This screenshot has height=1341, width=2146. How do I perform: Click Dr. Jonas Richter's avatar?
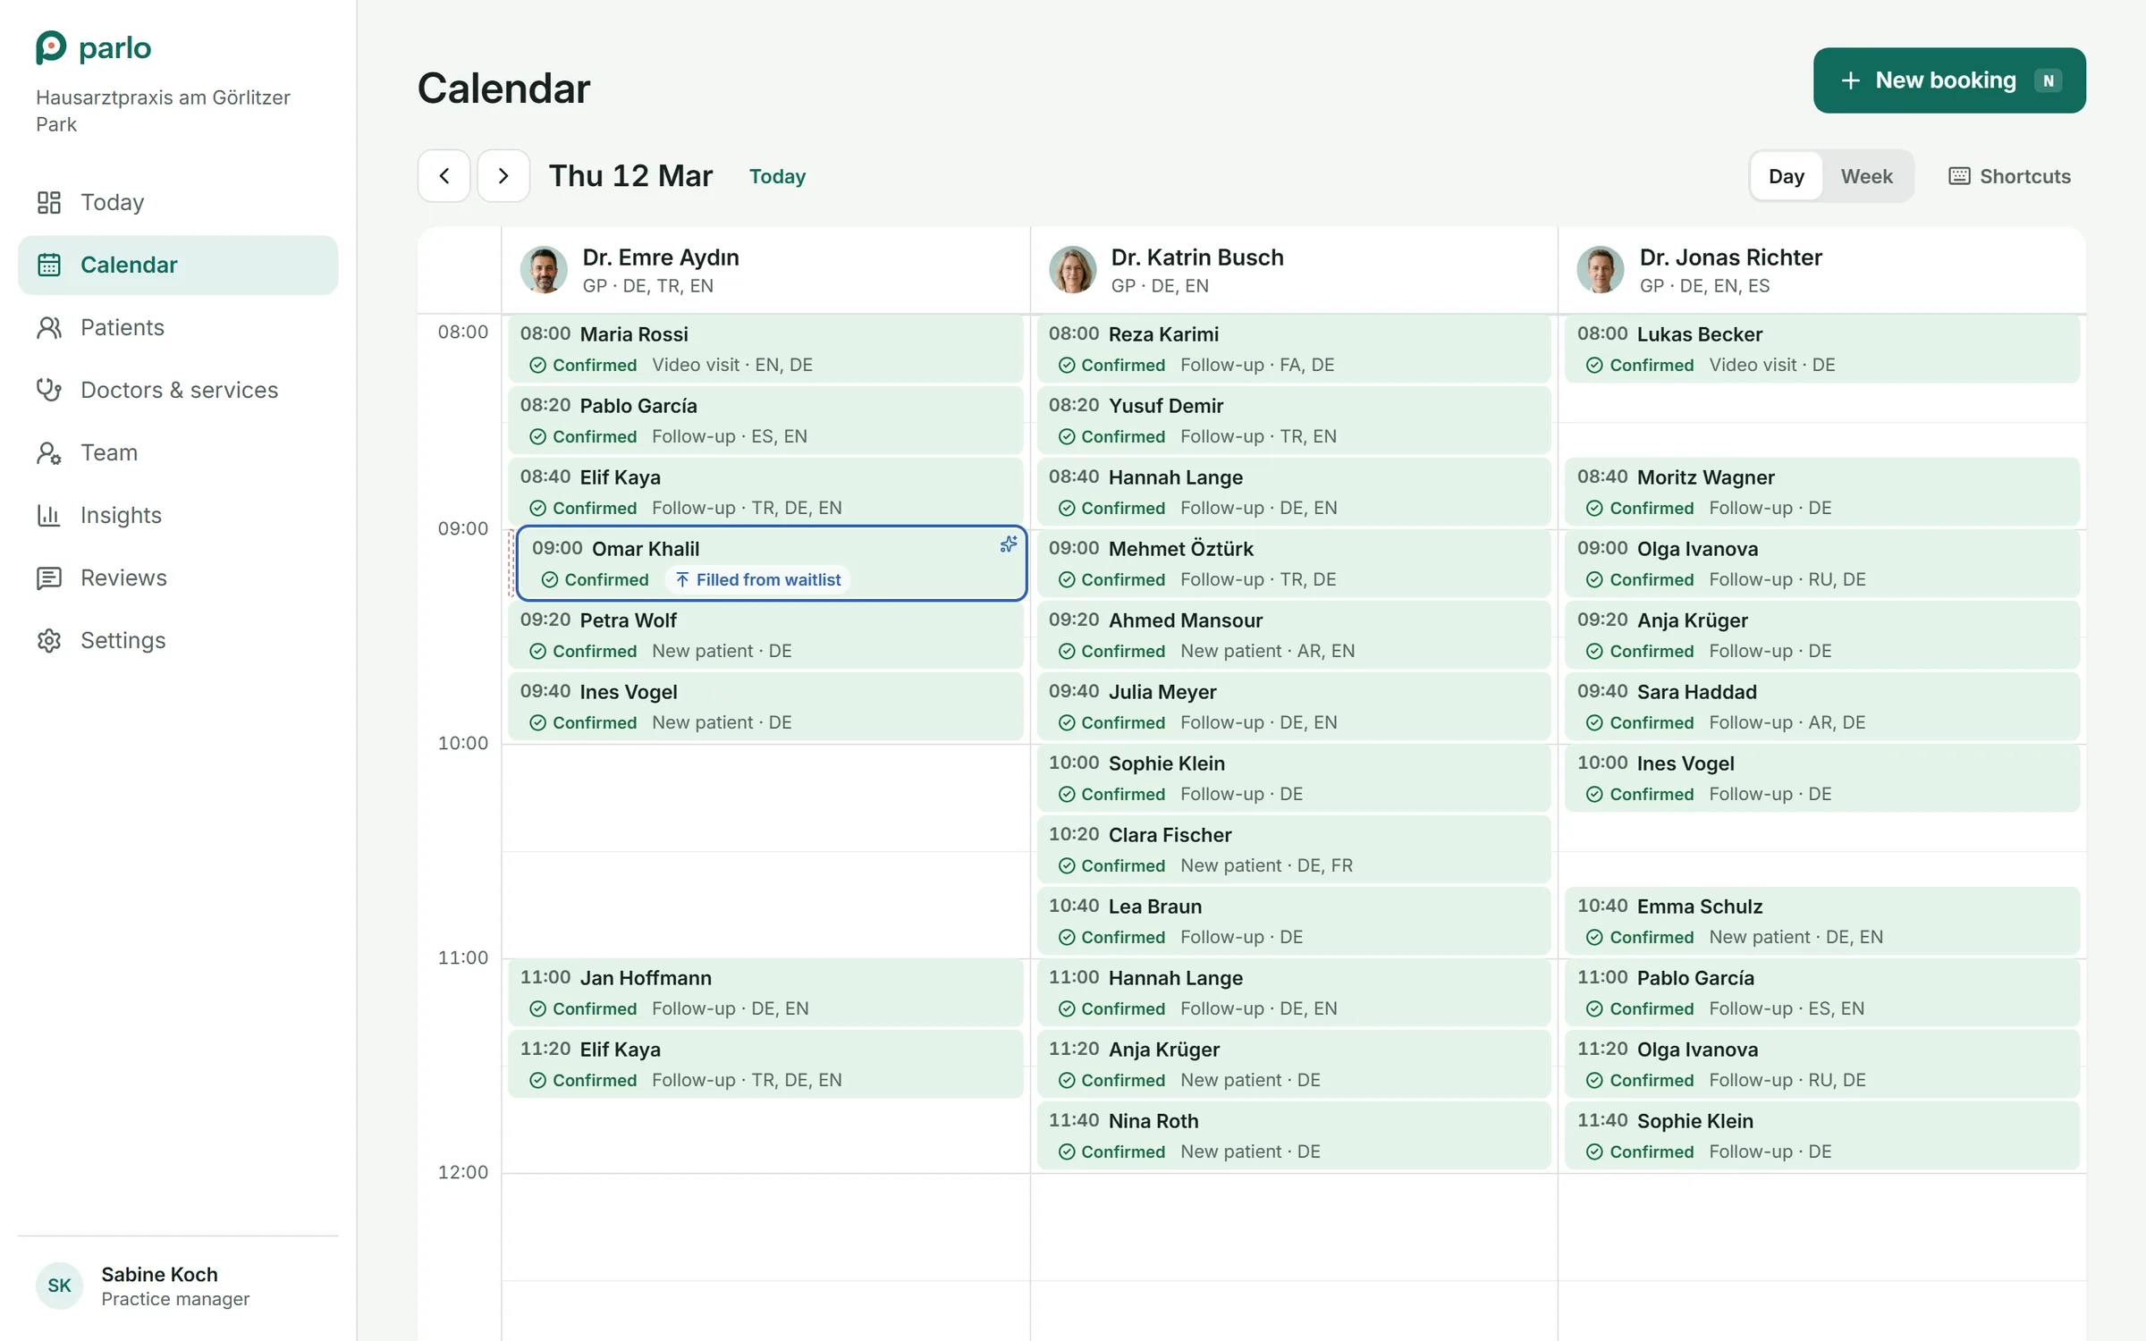[x=1601, y=269]
